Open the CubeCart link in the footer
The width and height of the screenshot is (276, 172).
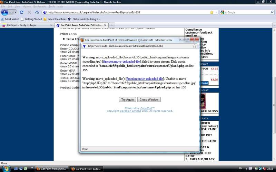146,108
